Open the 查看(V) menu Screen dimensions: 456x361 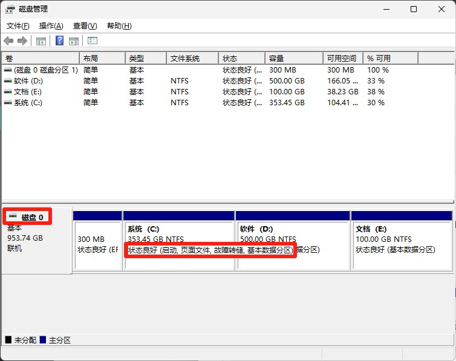(85, 26)
